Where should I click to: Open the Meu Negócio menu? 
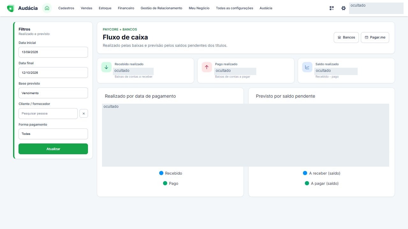pyautogui.click(x=199, y=8)
